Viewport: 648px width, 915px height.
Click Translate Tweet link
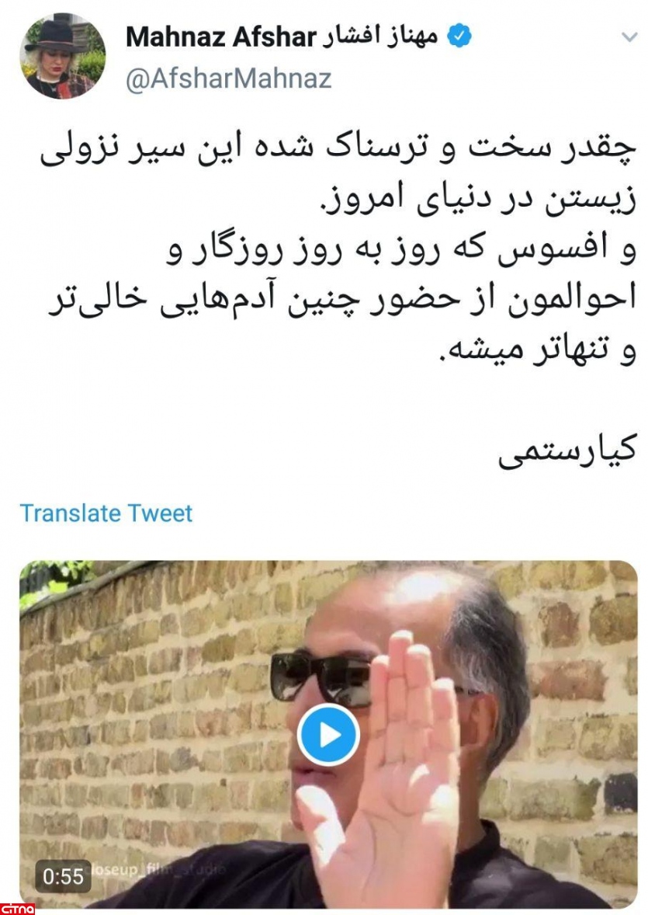[x=106, y=513]
